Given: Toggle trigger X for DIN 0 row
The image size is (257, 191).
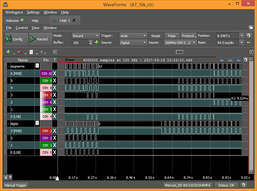Looking at the screenshot, I should 54,153.
